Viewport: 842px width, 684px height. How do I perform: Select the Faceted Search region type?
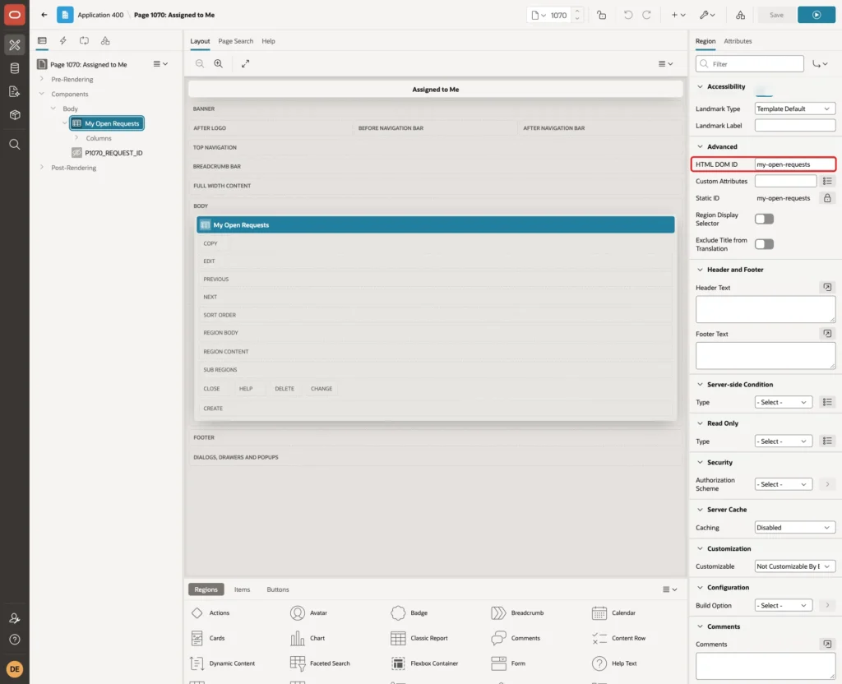pyautogui.click(x=320, y=663)
